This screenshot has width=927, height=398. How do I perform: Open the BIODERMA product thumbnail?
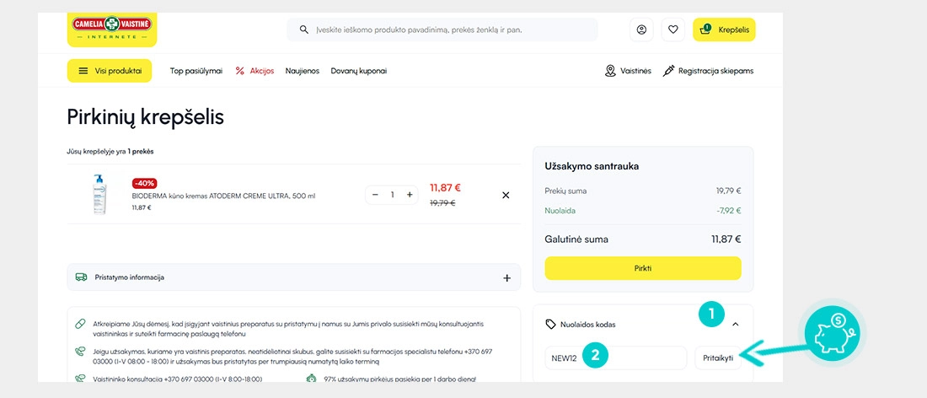pos(99,194)
